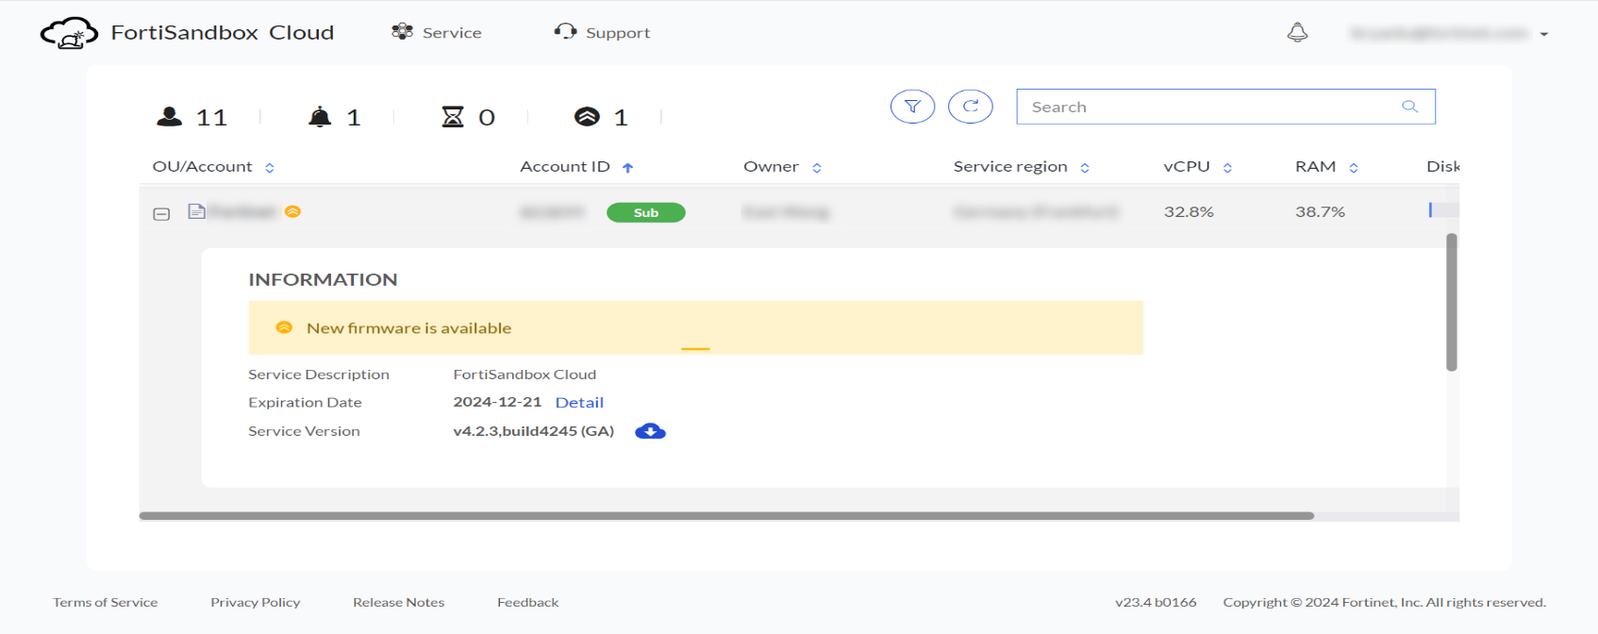Click the INFORMATION heading
Image resolution: width=1598 pixels, height=634 pixels.
323,279
